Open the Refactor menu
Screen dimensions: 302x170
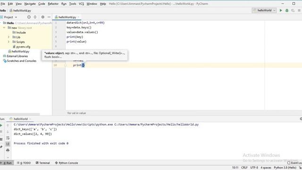pos(53,4)
